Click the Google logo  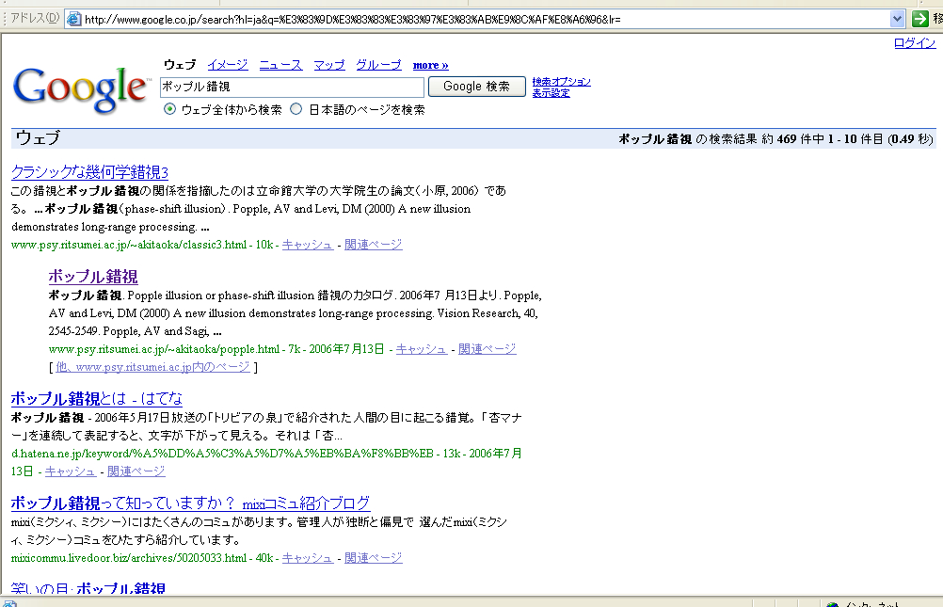coord(81,88)
